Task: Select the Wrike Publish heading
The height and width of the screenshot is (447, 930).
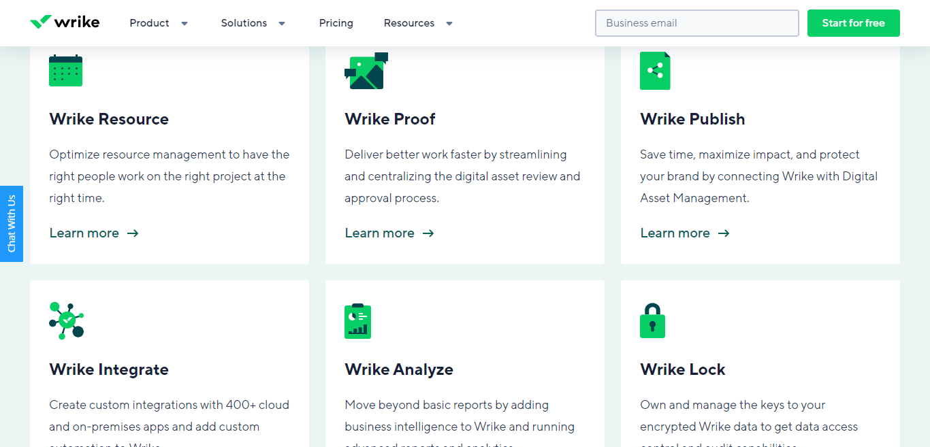Action: pos(692,119)
